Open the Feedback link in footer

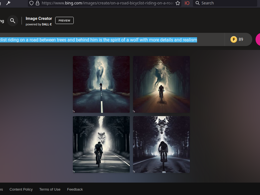(75, 189)
